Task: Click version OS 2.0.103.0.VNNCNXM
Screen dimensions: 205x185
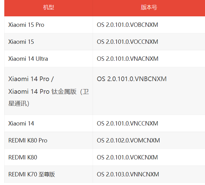Action: click(128, 174)
